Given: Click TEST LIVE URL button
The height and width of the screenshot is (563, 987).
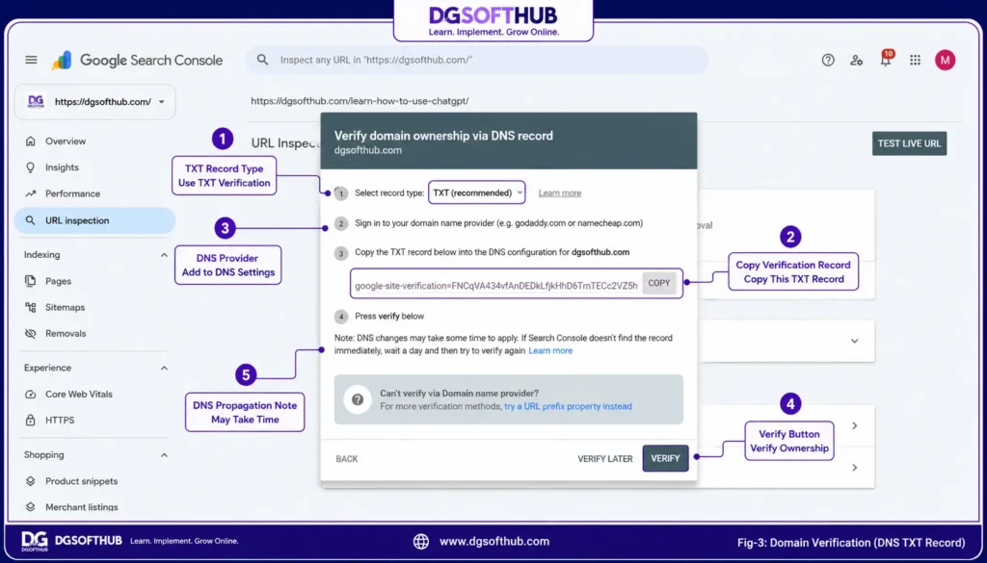Looking at the screenshot, I should [909, 143].
